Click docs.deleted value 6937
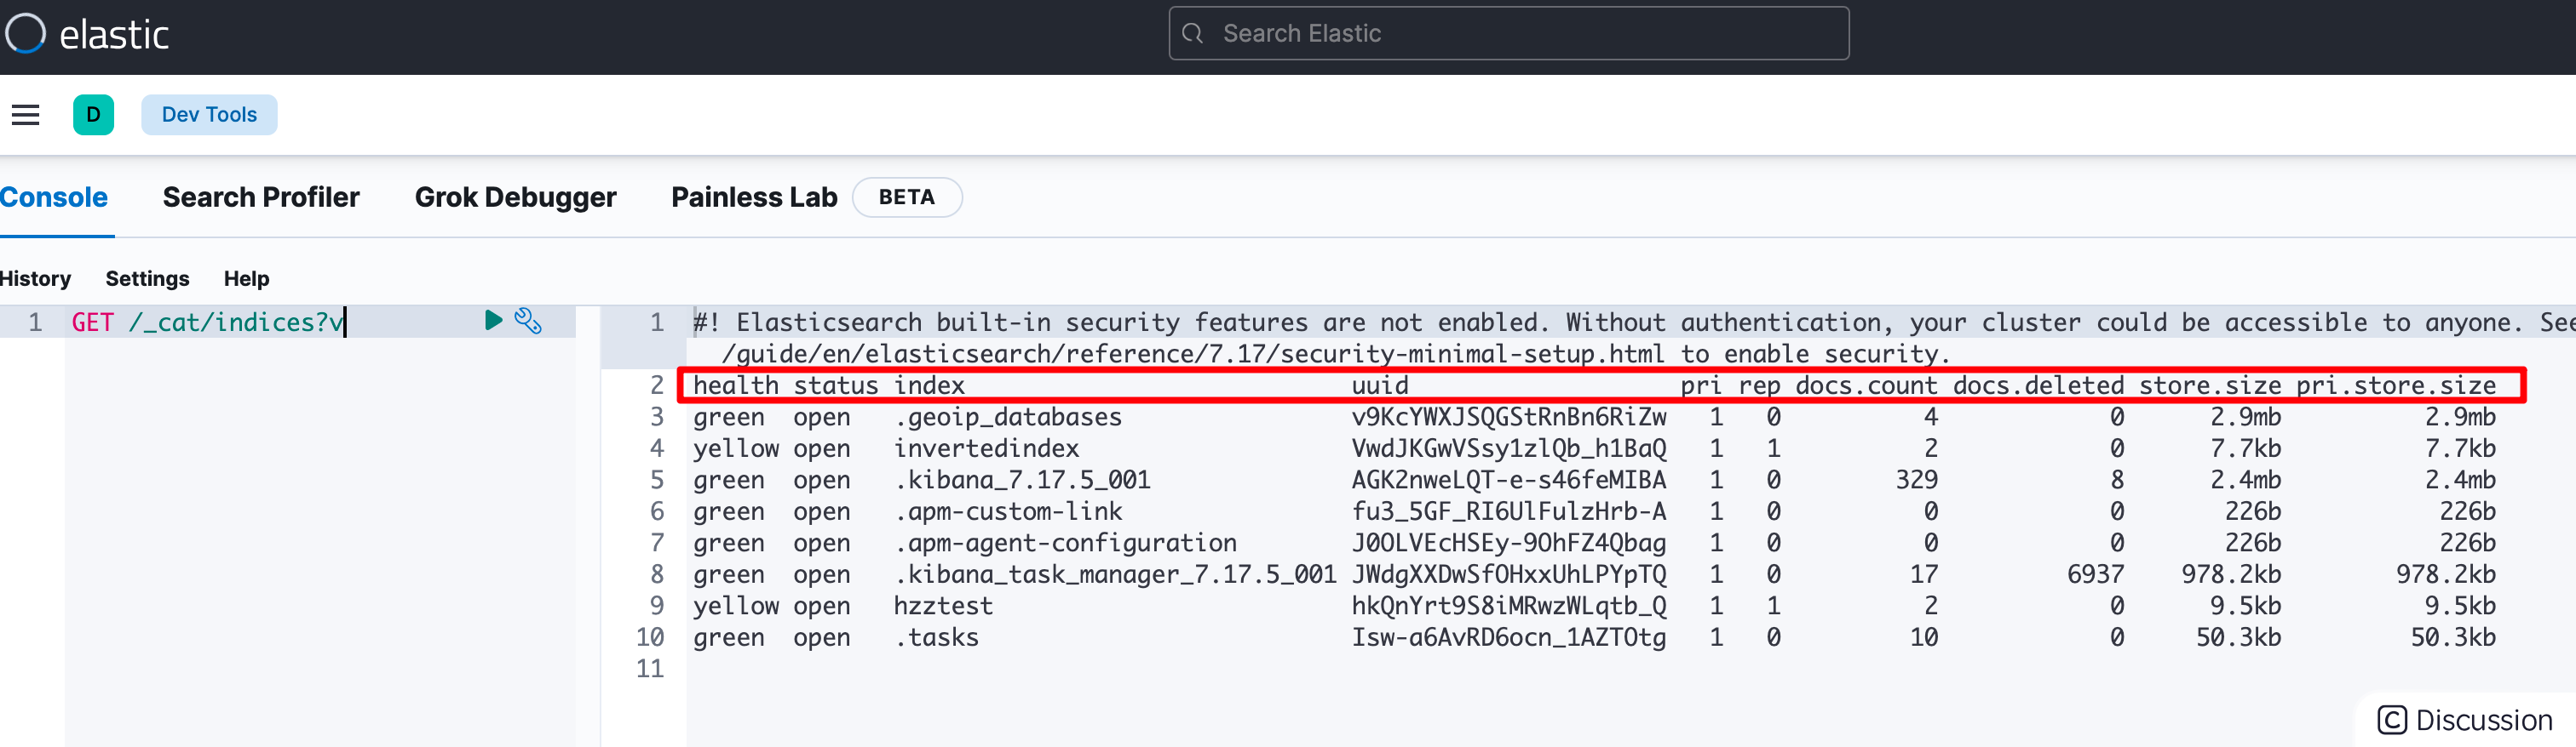Image resolution: width=2576 pixels, height=747 pixels. 2095,574
